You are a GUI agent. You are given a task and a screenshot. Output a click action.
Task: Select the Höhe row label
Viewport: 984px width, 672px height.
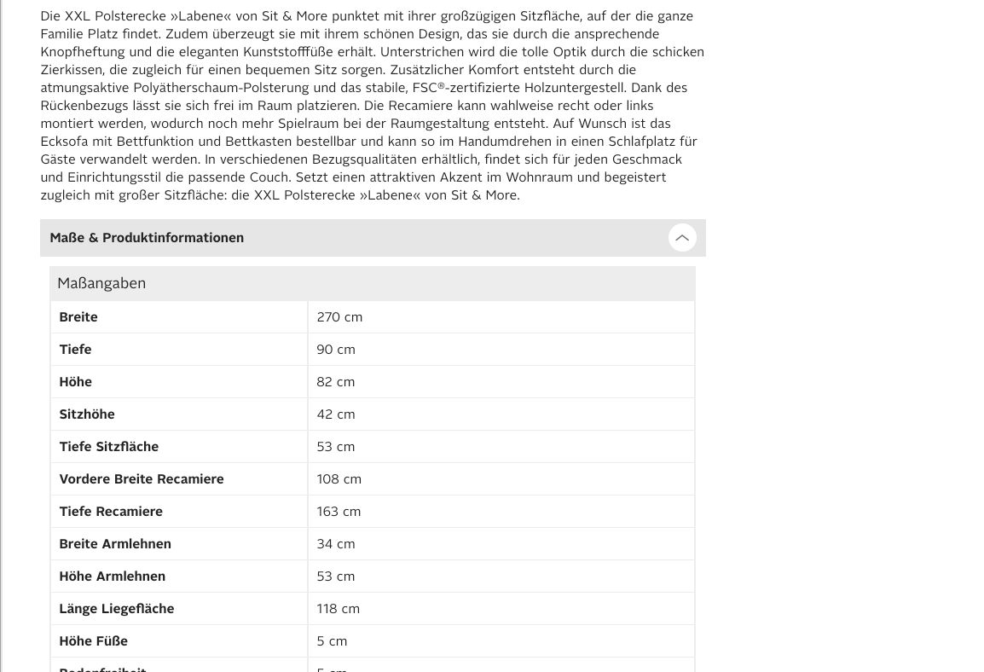tap(75, 382)
